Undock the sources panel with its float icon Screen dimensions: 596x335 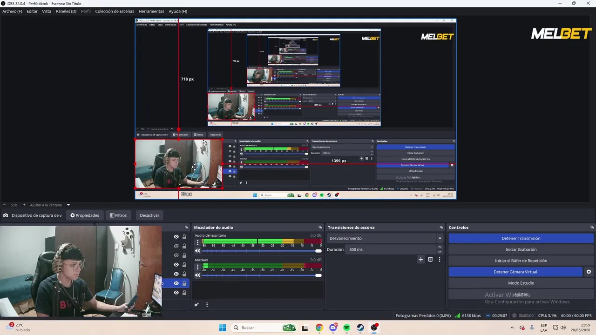coord(186,228)
